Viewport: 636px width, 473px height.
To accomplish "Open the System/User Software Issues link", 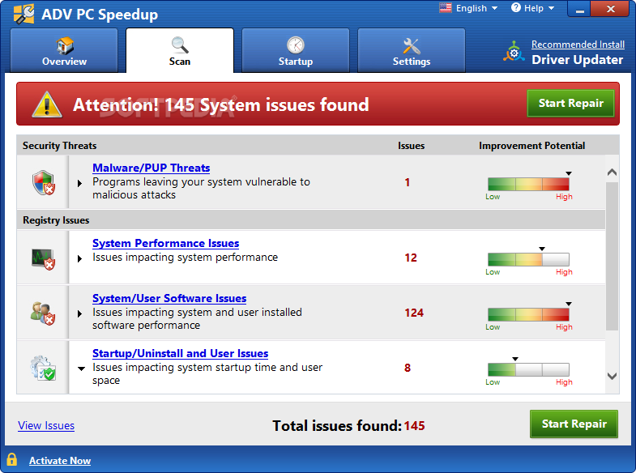I will pyautogui.click(x=169, y=298).
